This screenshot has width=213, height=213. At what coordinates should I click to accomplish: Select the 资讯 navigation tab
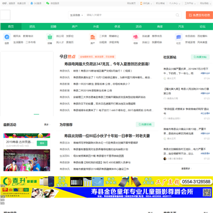pos(32,27)
